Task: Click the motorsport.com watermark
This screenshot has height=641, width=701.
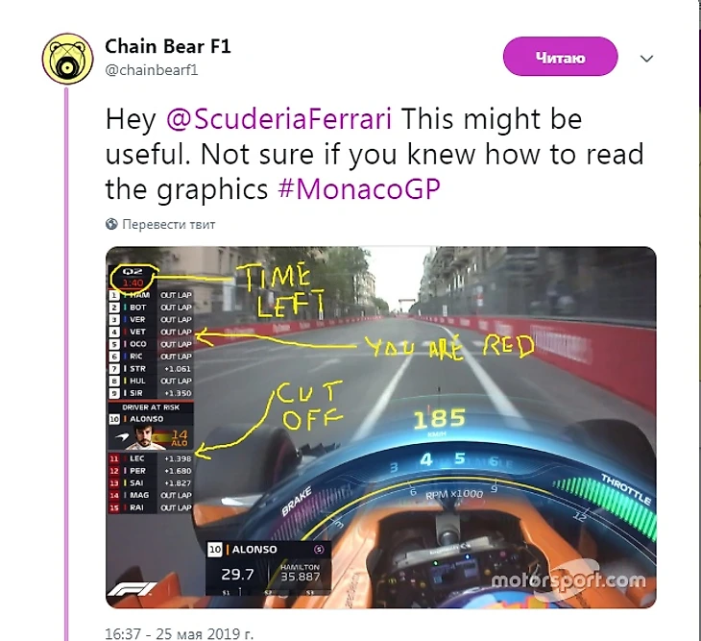Action: click(568, 580)
